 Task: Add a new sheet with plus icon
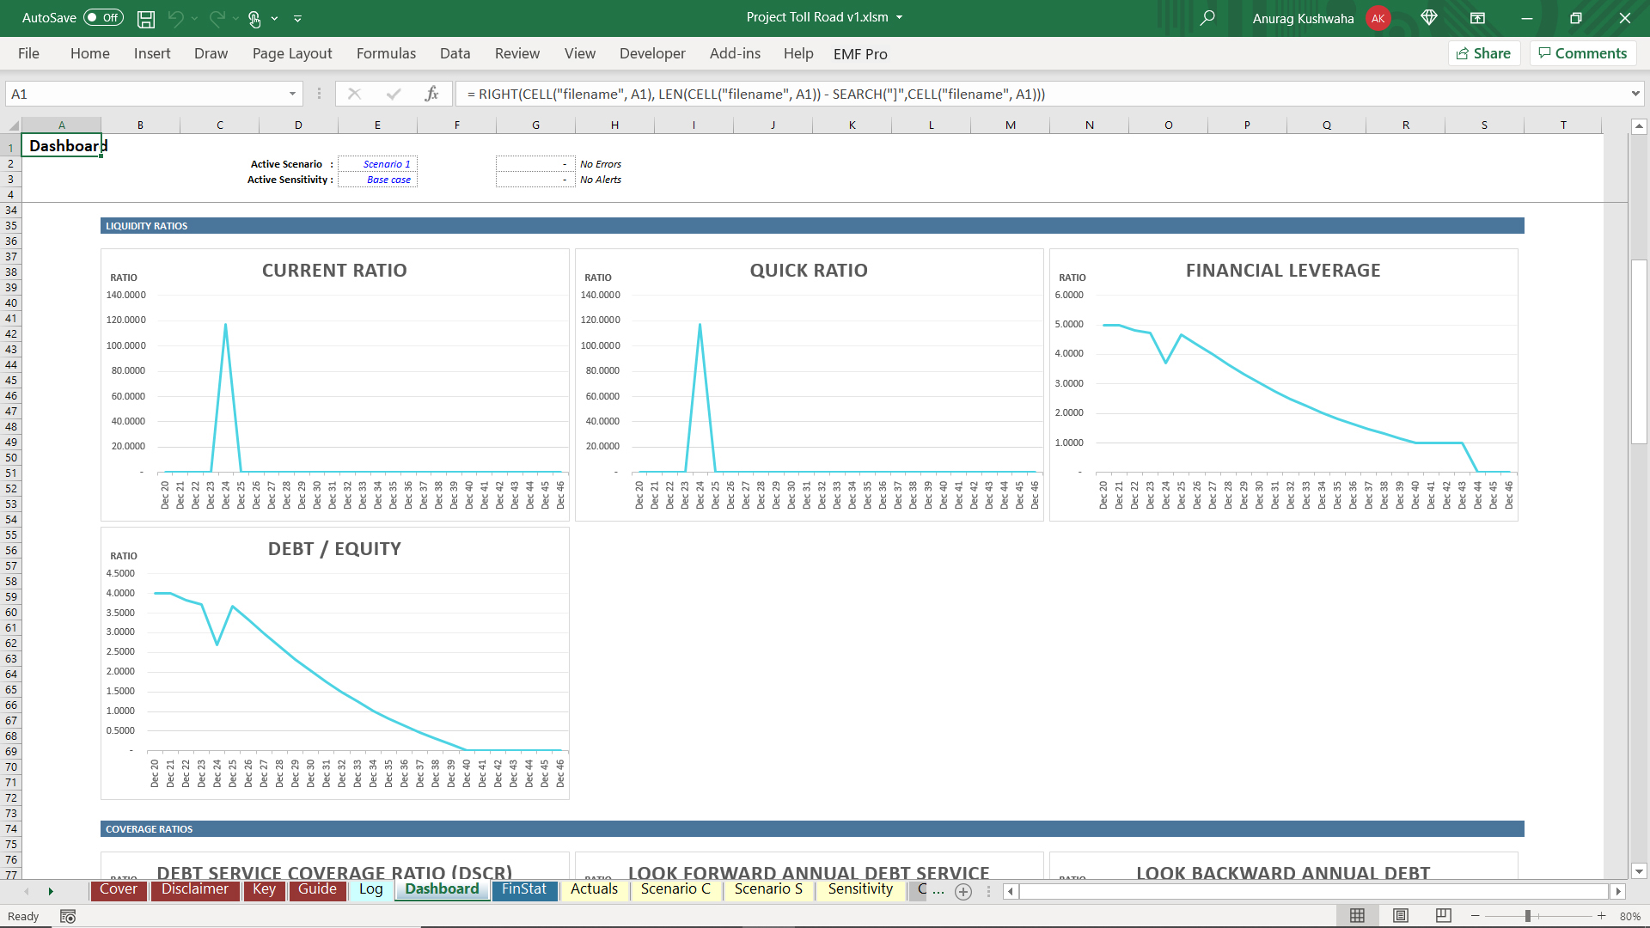(x=963, y=892)
